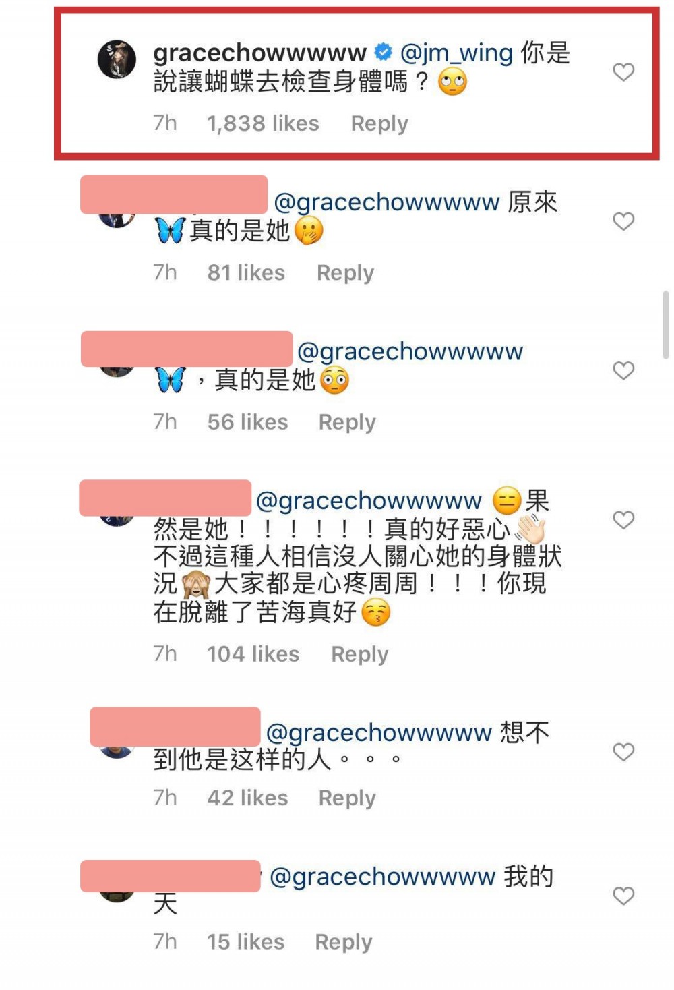
Task: Reply to the gracechowwwww comment
Action: click(x=379, y=123)
